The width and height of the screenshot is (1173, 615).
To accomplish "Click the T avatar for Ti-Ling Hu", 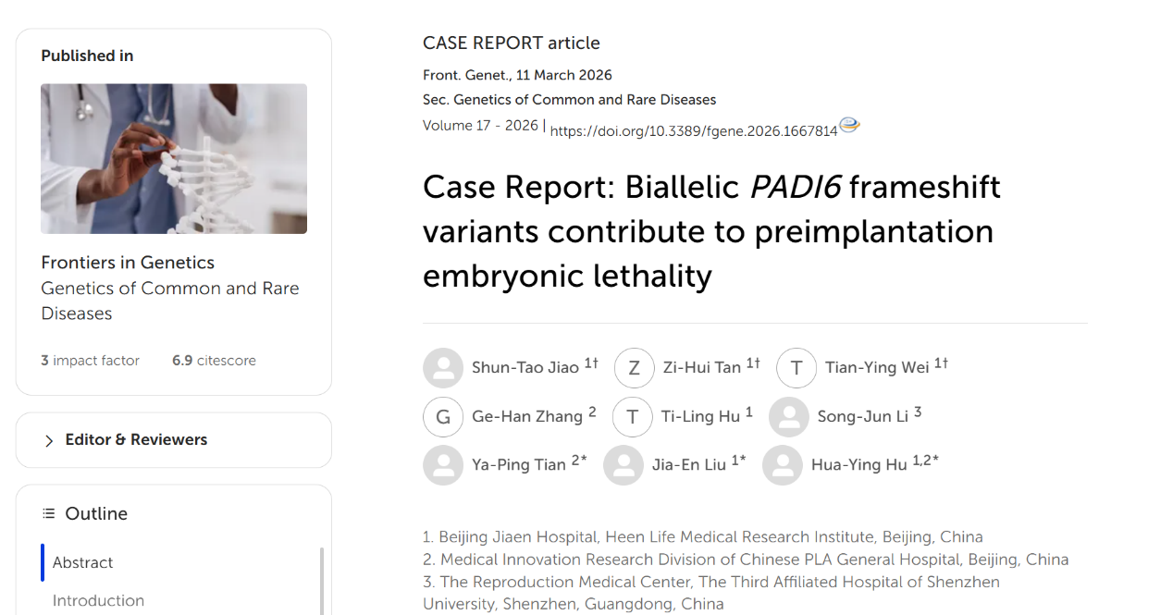I will click(x=633, y=417).
